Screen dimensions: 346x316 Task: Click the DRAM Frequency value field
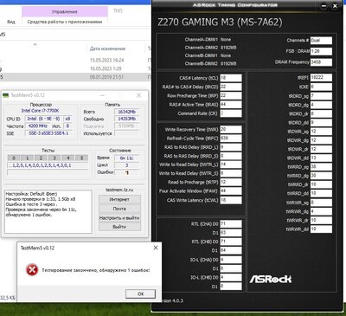[x=321, y=62]
